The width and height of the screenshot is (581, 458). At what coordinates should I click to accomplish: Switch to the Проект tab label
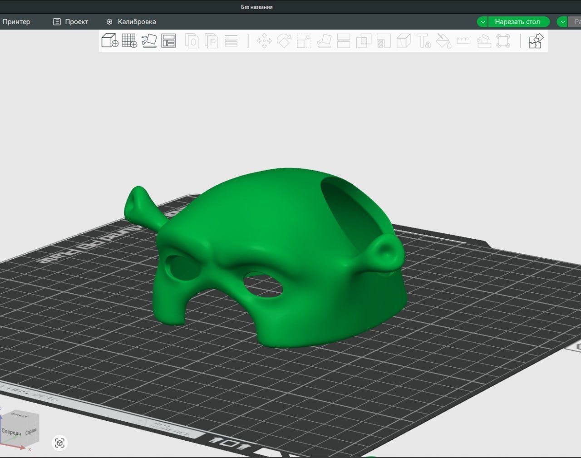click(x=77, y=21)
